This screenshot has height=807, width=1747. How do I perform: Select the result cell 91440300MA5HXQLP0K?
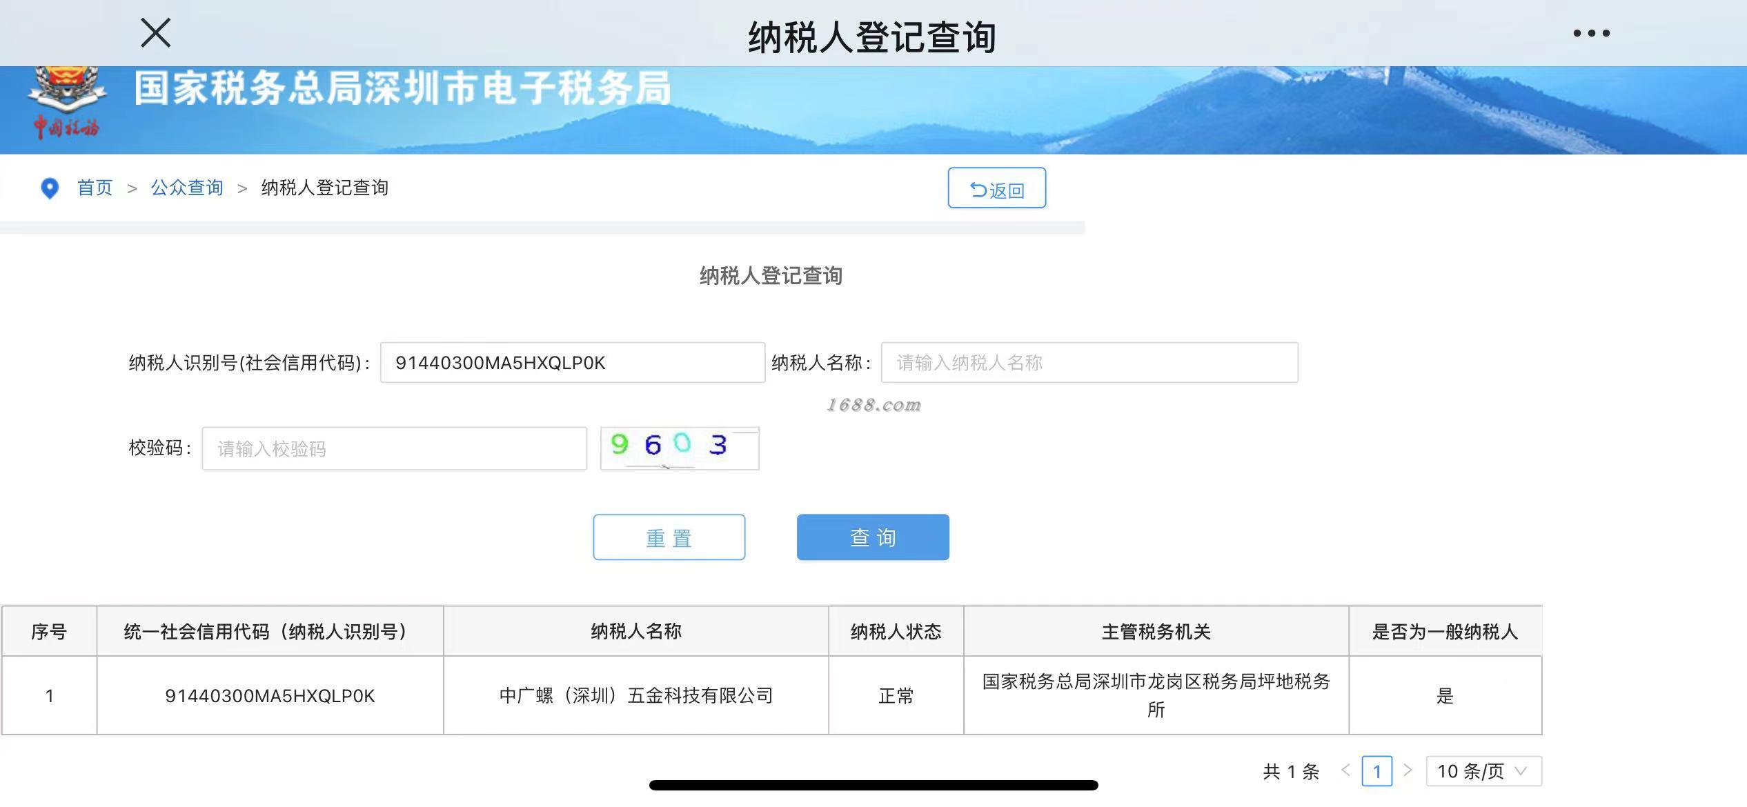tap(270, 696)
